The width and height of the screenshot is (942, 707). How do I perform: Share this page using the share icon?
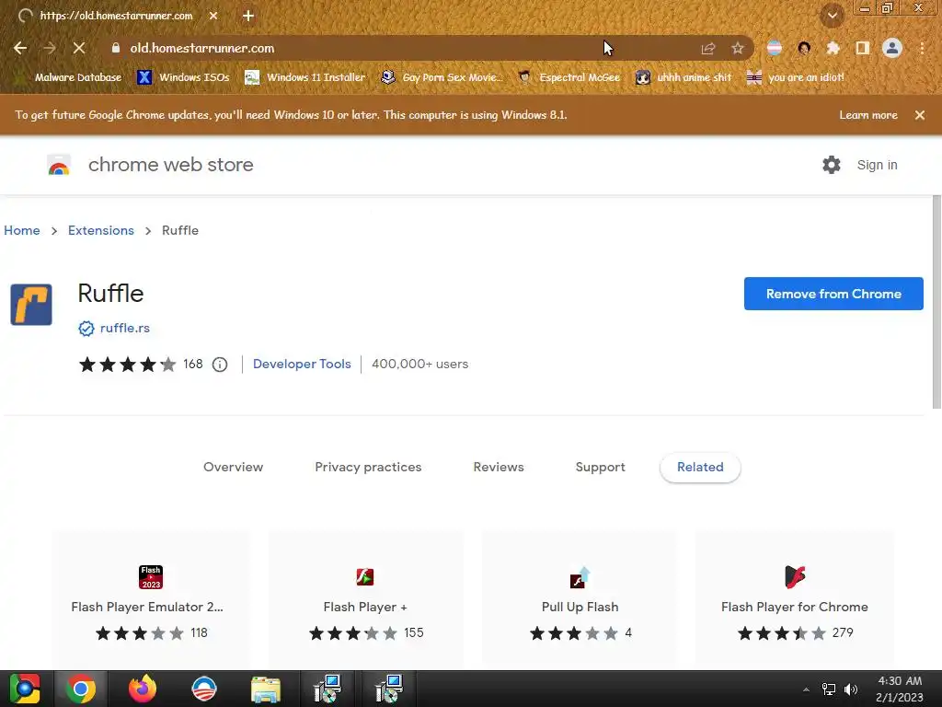pyautogui.click(x=707, y=48)
